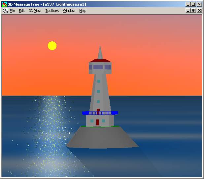The width and height of the screenshot is (204, 179).
Task: Maximize the 3D Message Free application window
Action: pyautogui.click(x=193, y=4)
